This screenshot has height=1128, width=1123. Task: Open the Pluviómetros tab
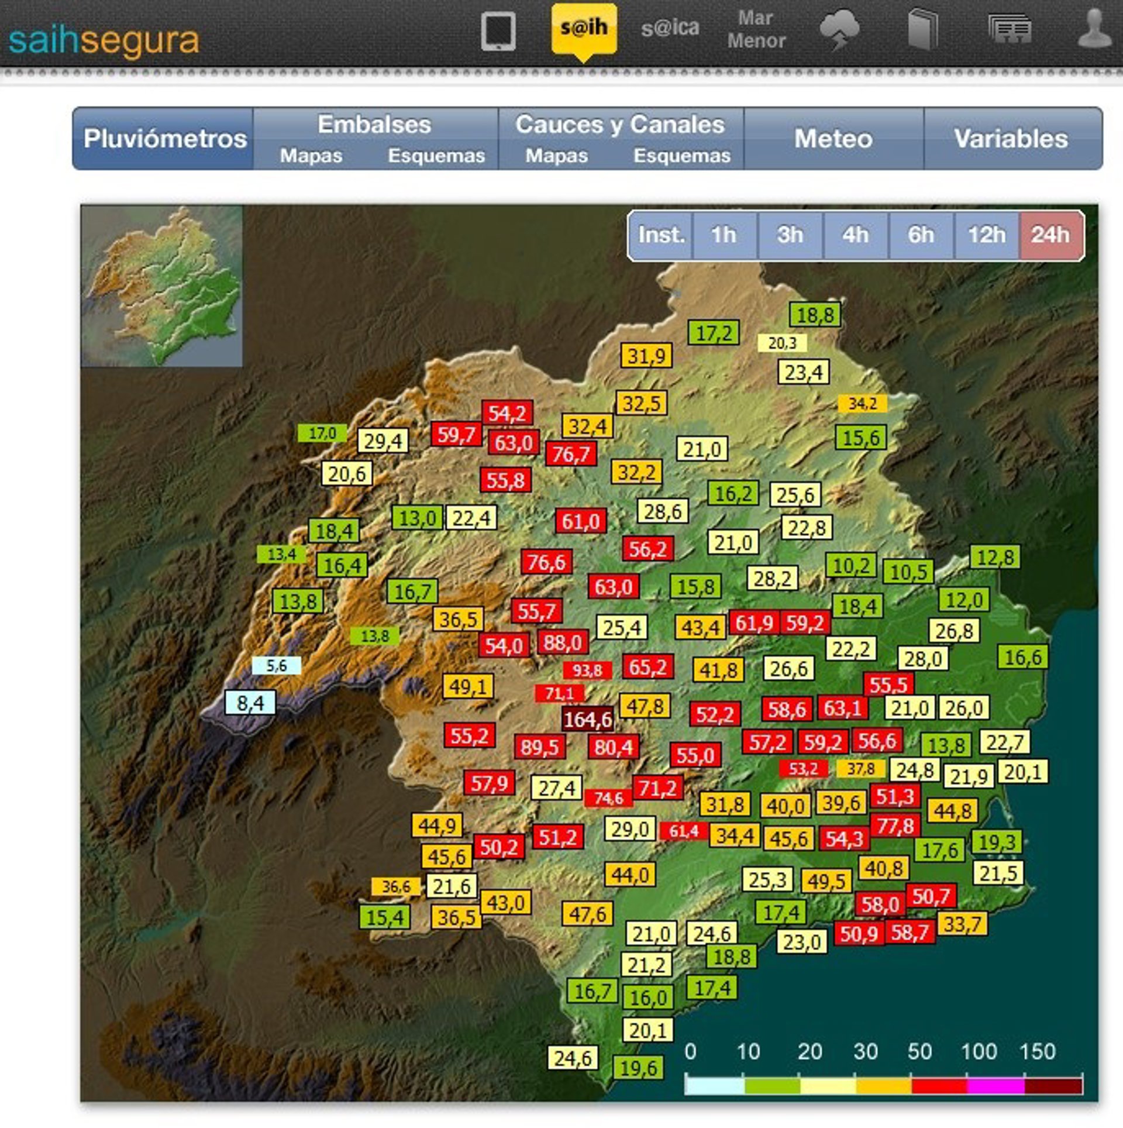pos(165,139)
